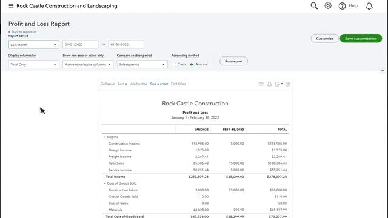Click the end date field 01/31/2022
The image size is (388, 218).
[x=126, y=44]
